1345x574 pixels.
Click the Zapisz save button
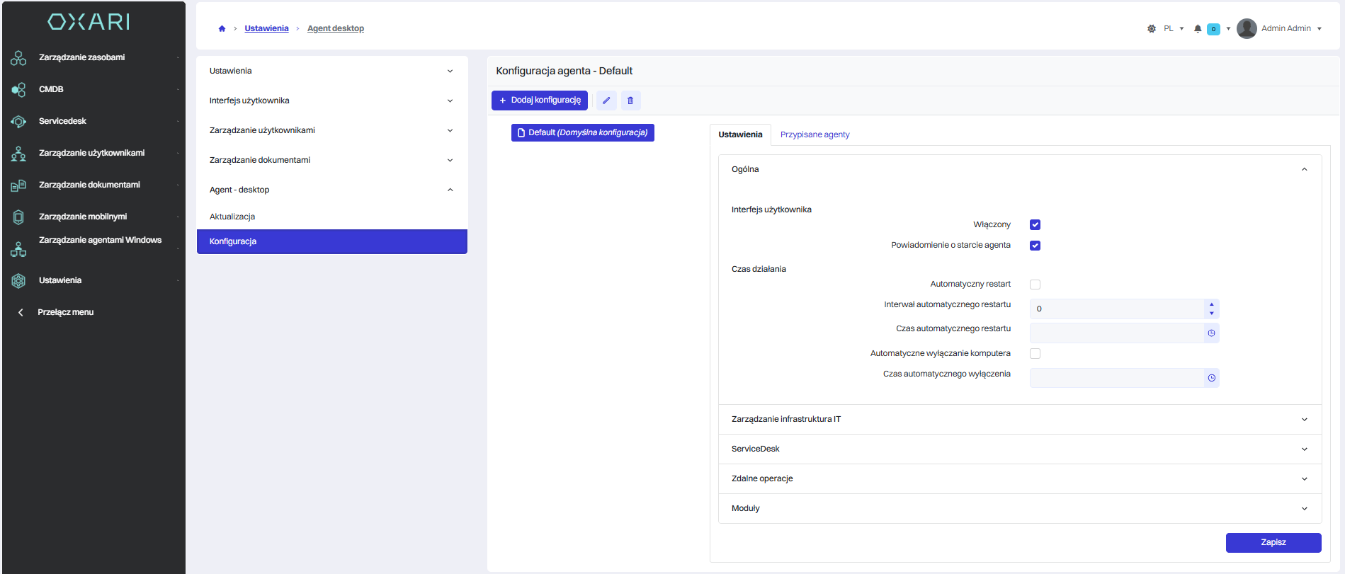(x=1273, y=542)
